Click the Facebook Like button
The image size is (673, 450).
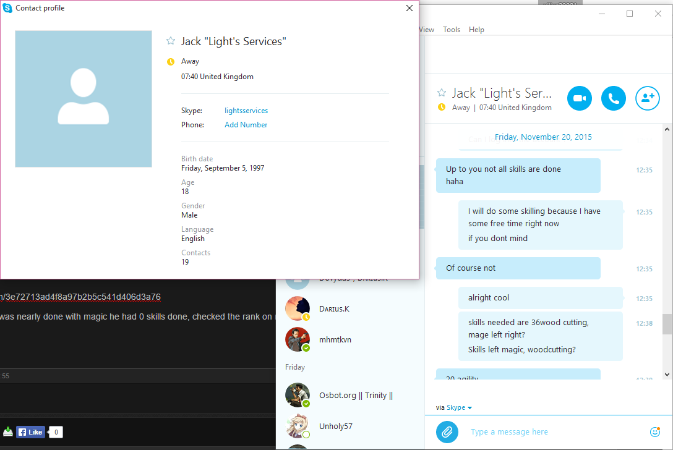(30, 432)
